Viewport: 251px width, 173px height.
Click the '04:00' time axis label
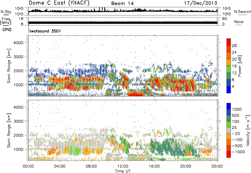coord(60,166)
